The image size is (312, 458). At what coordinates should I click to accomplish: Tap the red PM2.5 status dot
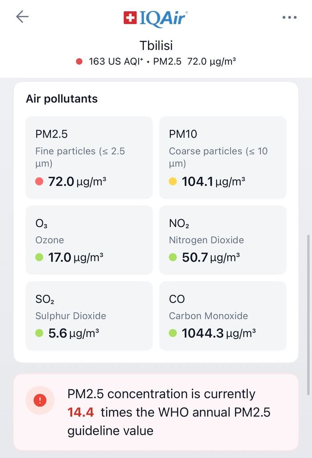(x=39, y=182)
